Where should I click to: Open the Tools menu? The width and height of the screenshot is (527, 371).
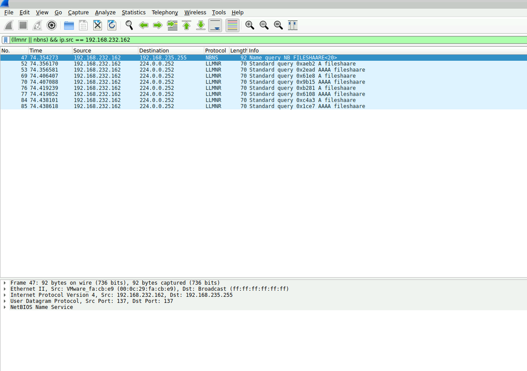pos(219,13)
